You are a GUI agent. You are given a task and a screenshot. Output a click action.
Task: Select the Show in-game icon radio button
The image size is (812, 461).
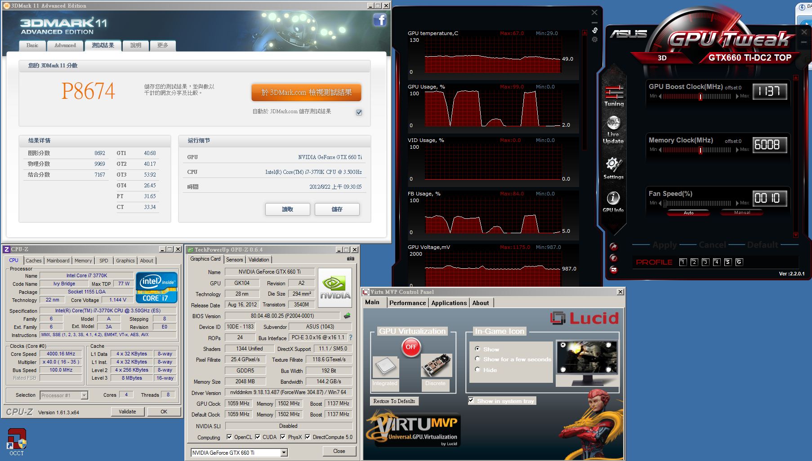pos(477,349)
